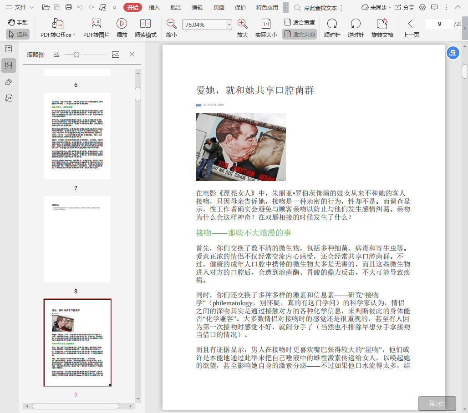Enable 阅读模式 reading mode
Screen dimensions: 468x413
145,24
